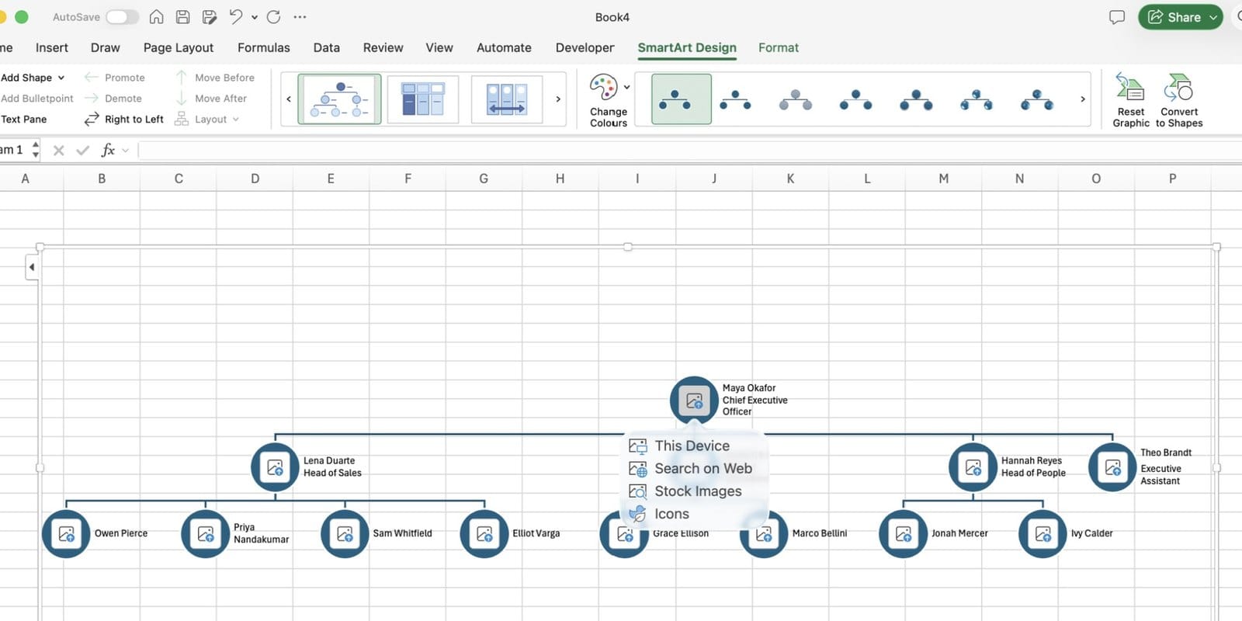Open the Layout dropdown in ribbon
Viewport: 1242px width, 621px height.
(x=207, y=119)
